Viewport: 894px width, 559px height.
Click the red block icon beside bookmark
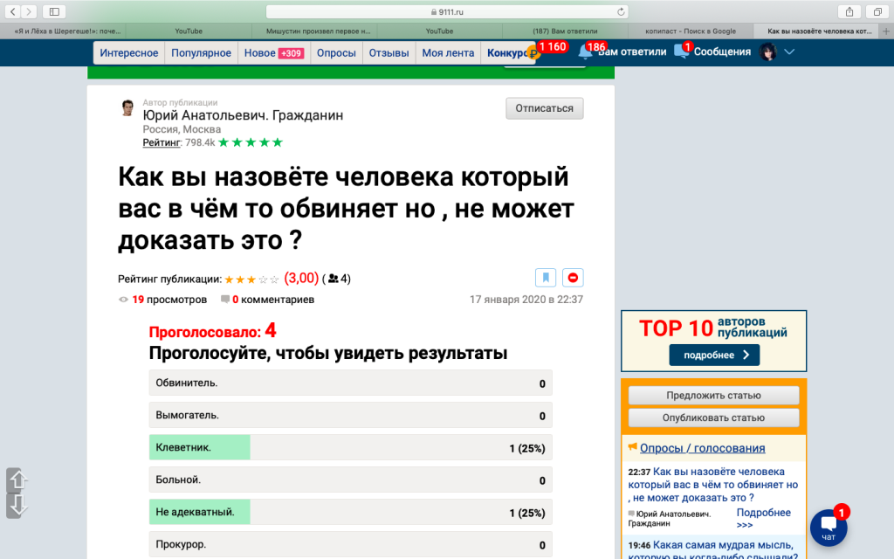pyautogui.click(x=573, y=278)
